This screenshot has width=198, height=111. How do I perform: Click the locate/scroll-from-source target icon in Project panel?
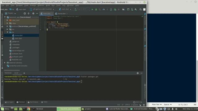[x=25, y=14]
